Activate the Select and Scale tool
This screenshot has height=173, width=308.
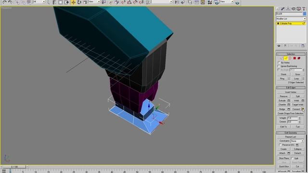pyautogui.click(x=85, y=2)
